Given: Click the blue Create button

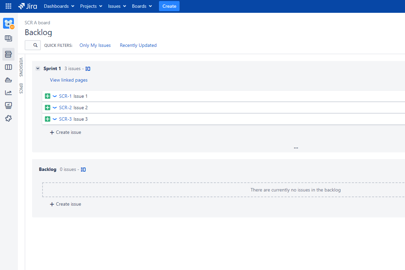Looking at the screenshot, I should tap(169, 6).
